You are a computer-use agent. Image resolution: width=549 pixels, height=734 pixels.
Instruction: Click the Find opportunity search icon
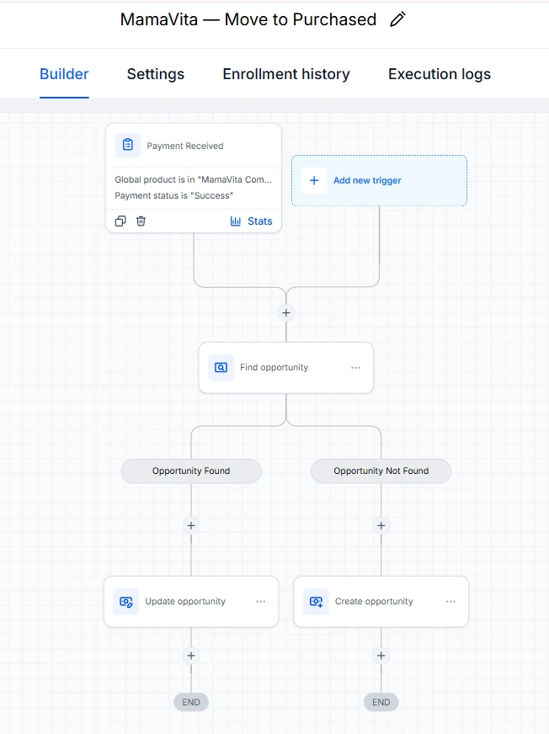point(221,368)
